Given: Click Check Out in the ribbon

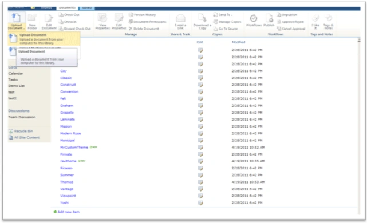Looking at the screenshot, I should (69, 15).
